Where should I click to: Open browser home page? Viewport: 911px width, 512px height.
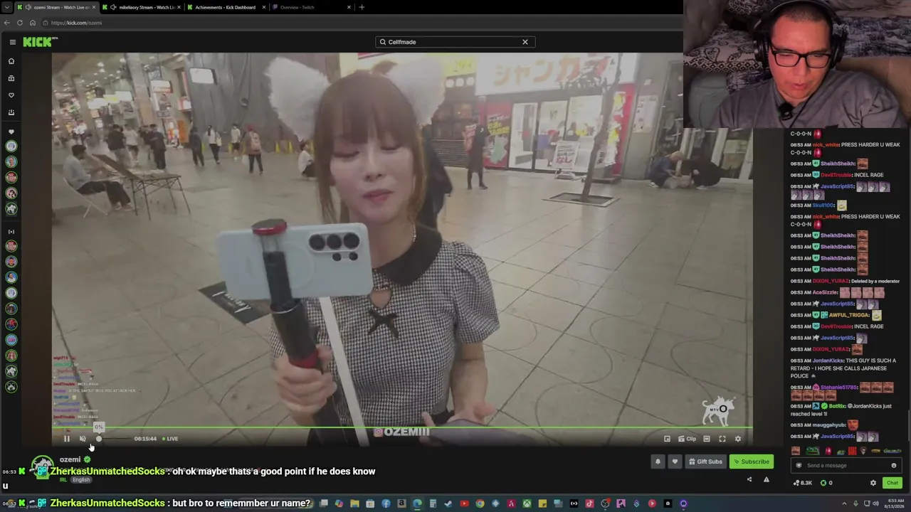coord(33,23)
